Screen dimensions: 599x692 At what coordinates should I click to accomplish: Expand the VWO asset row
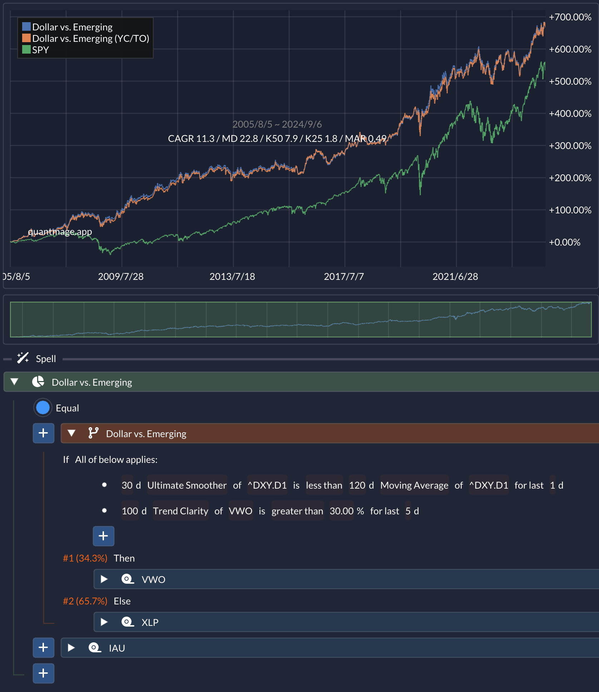pos(104,579)
